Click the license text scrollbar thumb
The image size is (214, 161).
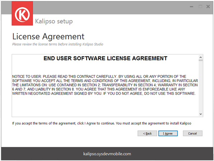coord(201,60)
